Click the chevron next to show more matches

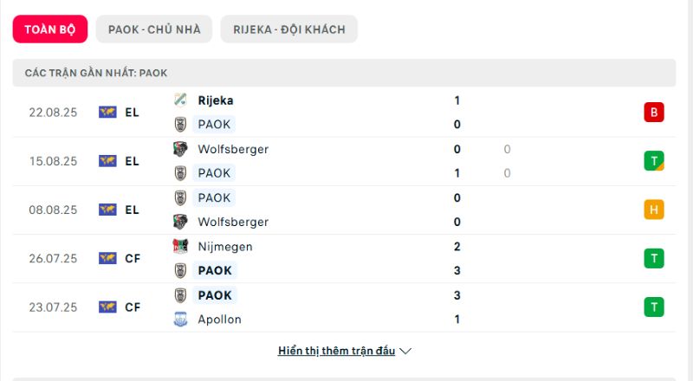point(405,351)
